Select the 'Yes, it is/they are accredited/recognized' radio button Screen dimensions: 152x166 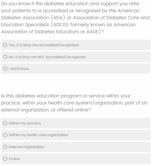[x=5, y=45]
